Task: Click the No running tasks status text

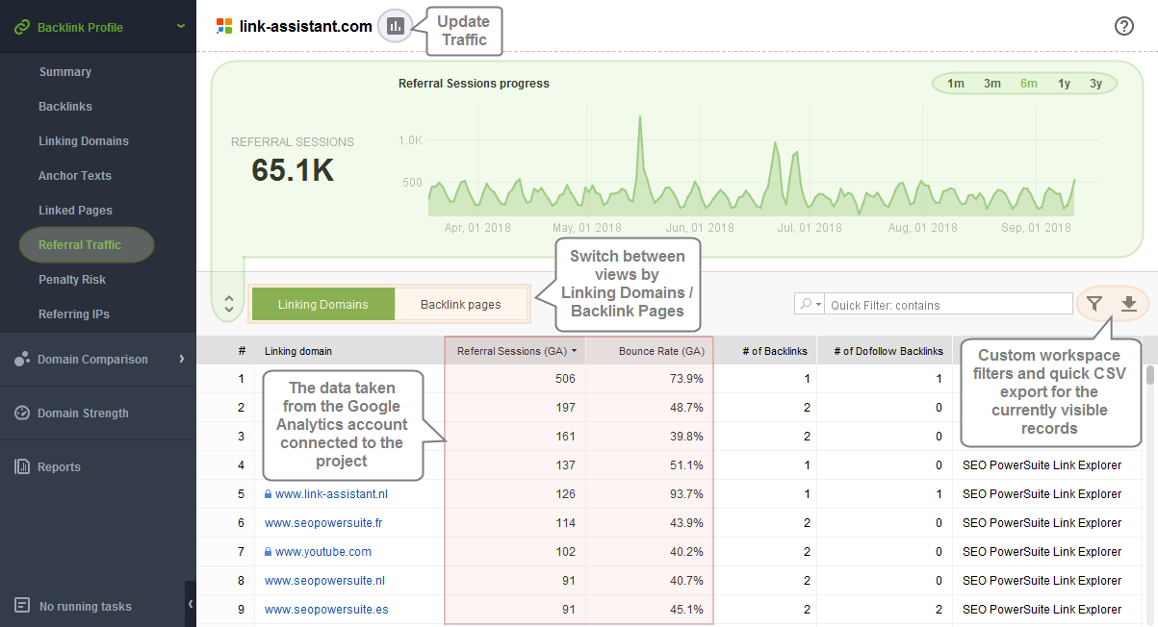Action: [x=86, y=607]
